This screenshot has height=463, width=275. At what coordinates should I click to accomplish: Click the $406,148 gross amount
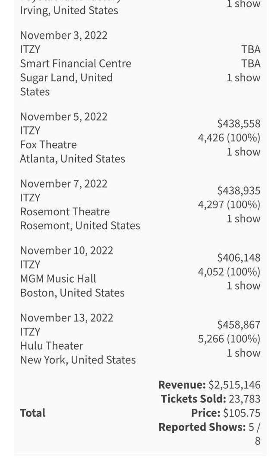[239, 258]
